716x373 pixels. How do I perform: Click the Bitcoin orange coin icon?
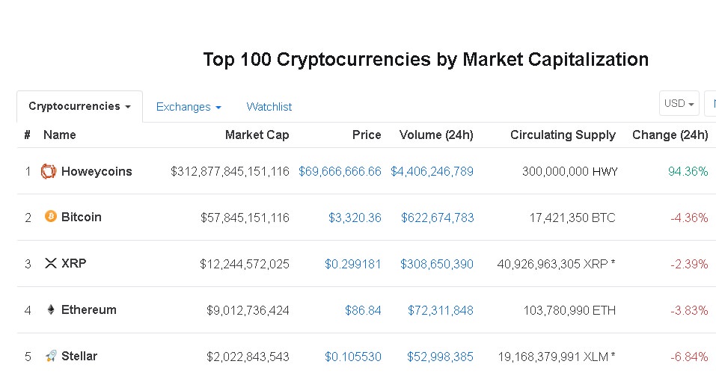tap(51, 216)
